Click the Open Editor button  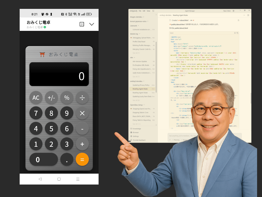[x=227, y=11]
